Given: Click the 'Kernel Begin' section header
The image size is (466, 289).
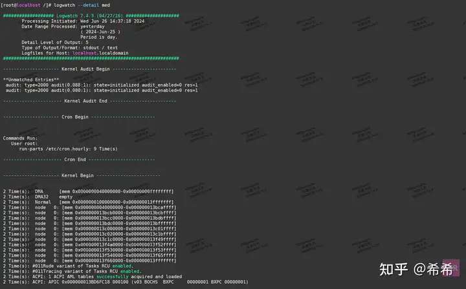Looking at the screenshot, I should coord(82,176).
